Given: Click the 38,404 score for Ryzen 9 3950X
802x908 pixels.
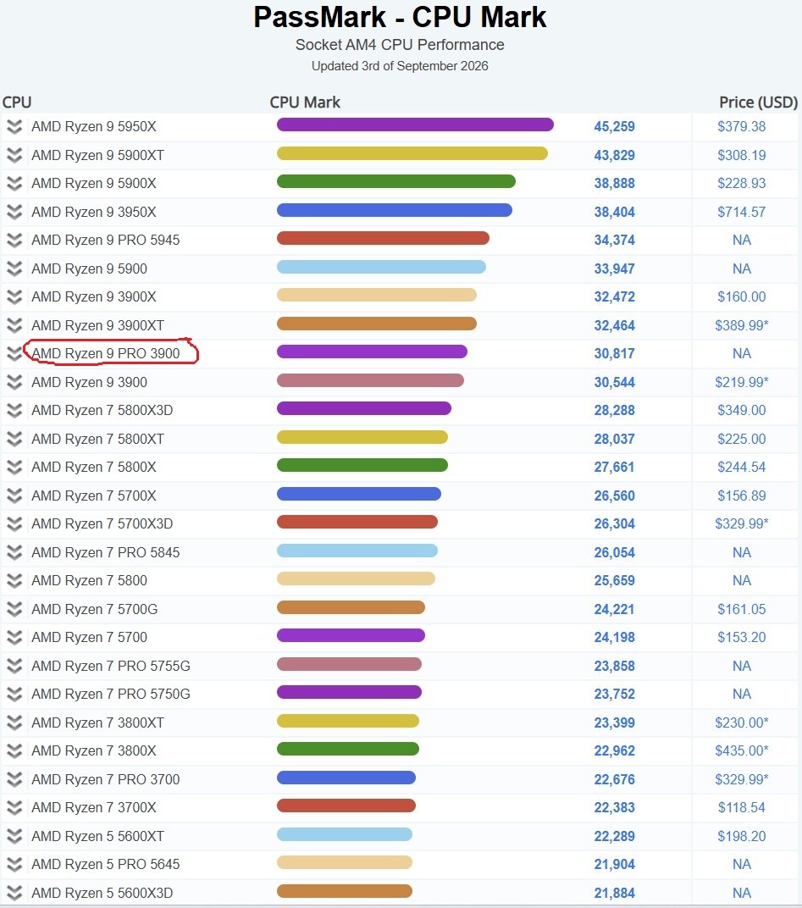Looking at the screenshot, I should 614,212.
